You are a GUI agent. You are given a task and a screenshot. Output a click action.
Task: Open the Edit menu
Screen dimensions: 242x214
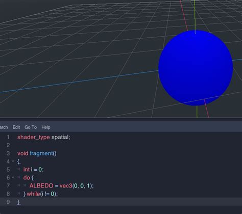[16, 127]
